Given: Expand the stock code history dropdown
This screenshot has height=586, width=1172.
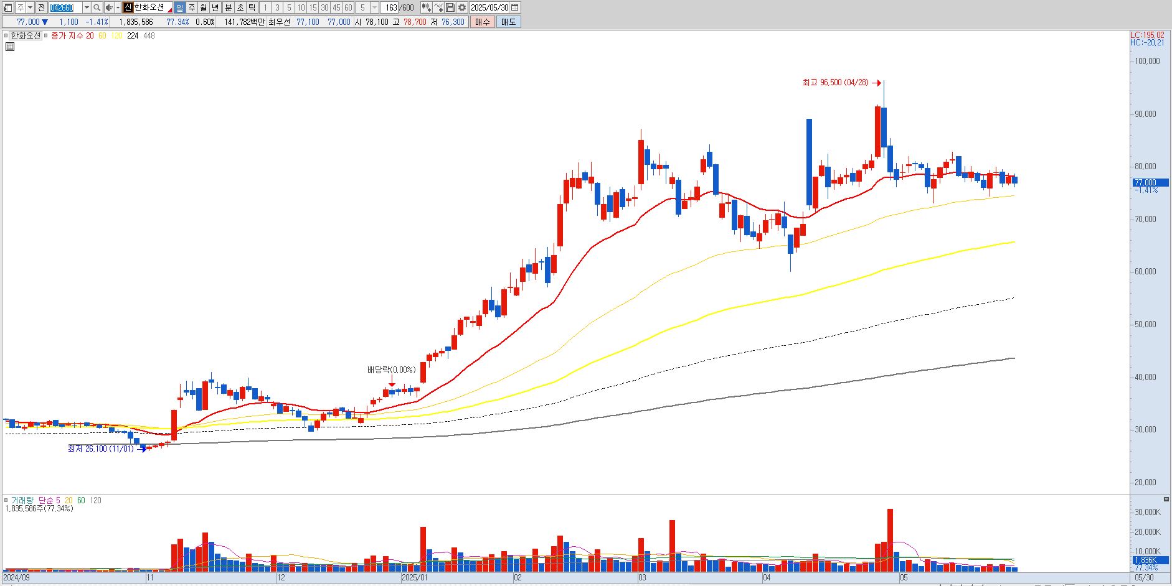Looking at the screenshot, I should (x=87, y=7).
